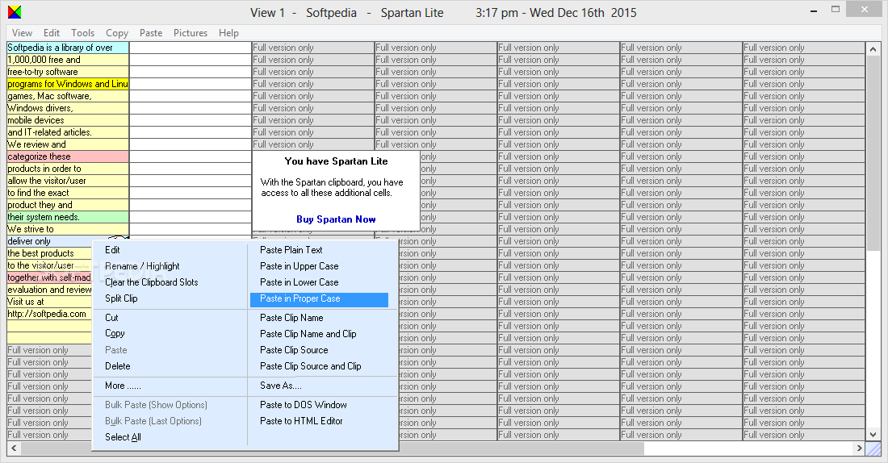Select yellow clip 'programs for Windows and Linu'
This screenshot has width=888, height=463.
pos(68,84)
